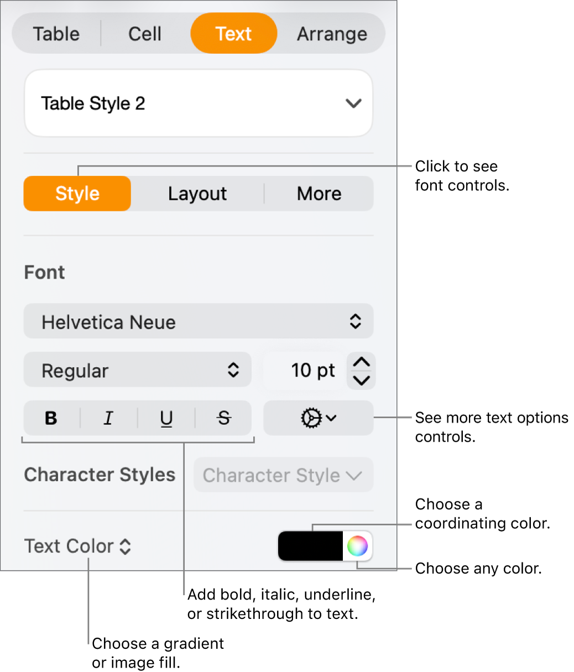This screenshot has width=574, height=672.
Task: Click the font size increase arrow
Action: click(361, 362)
